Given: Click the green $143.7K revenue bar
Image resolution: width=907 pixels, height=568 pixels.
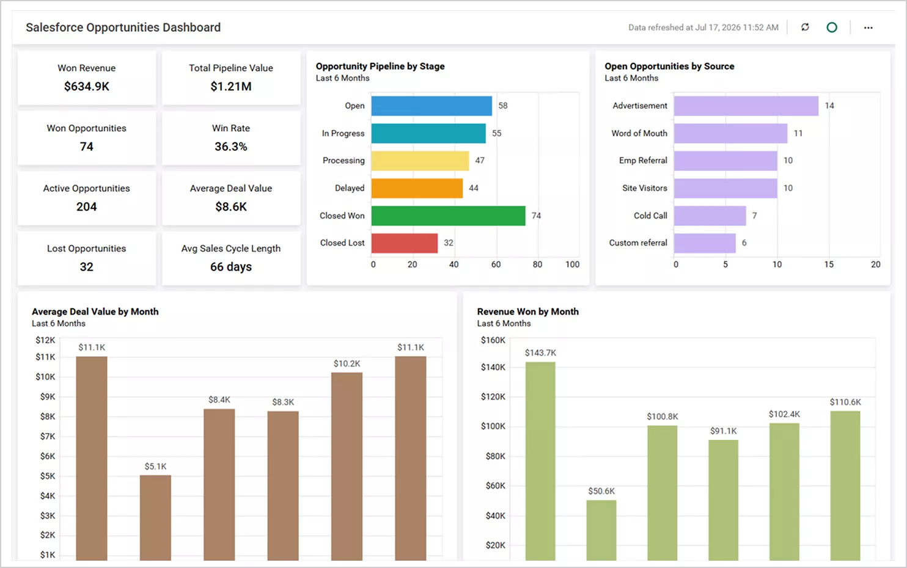Looking at the screenshot, I should click(540, 461).
